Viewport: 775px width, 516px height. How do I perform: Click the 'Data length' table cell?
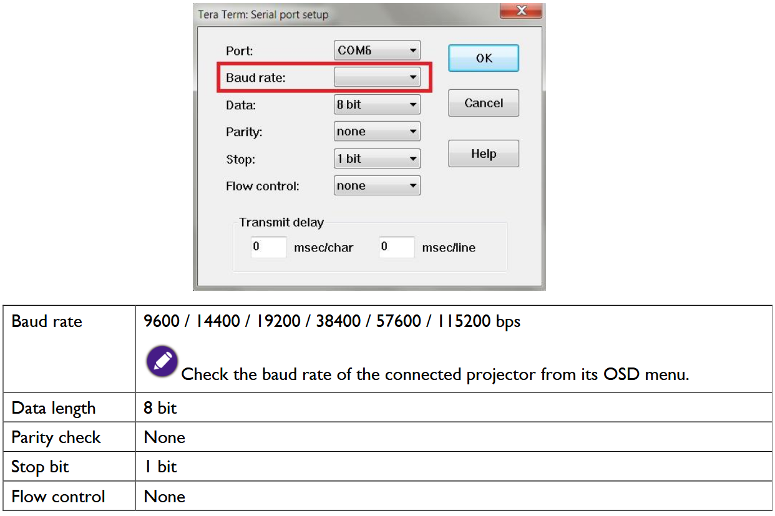tap(69, 407)
